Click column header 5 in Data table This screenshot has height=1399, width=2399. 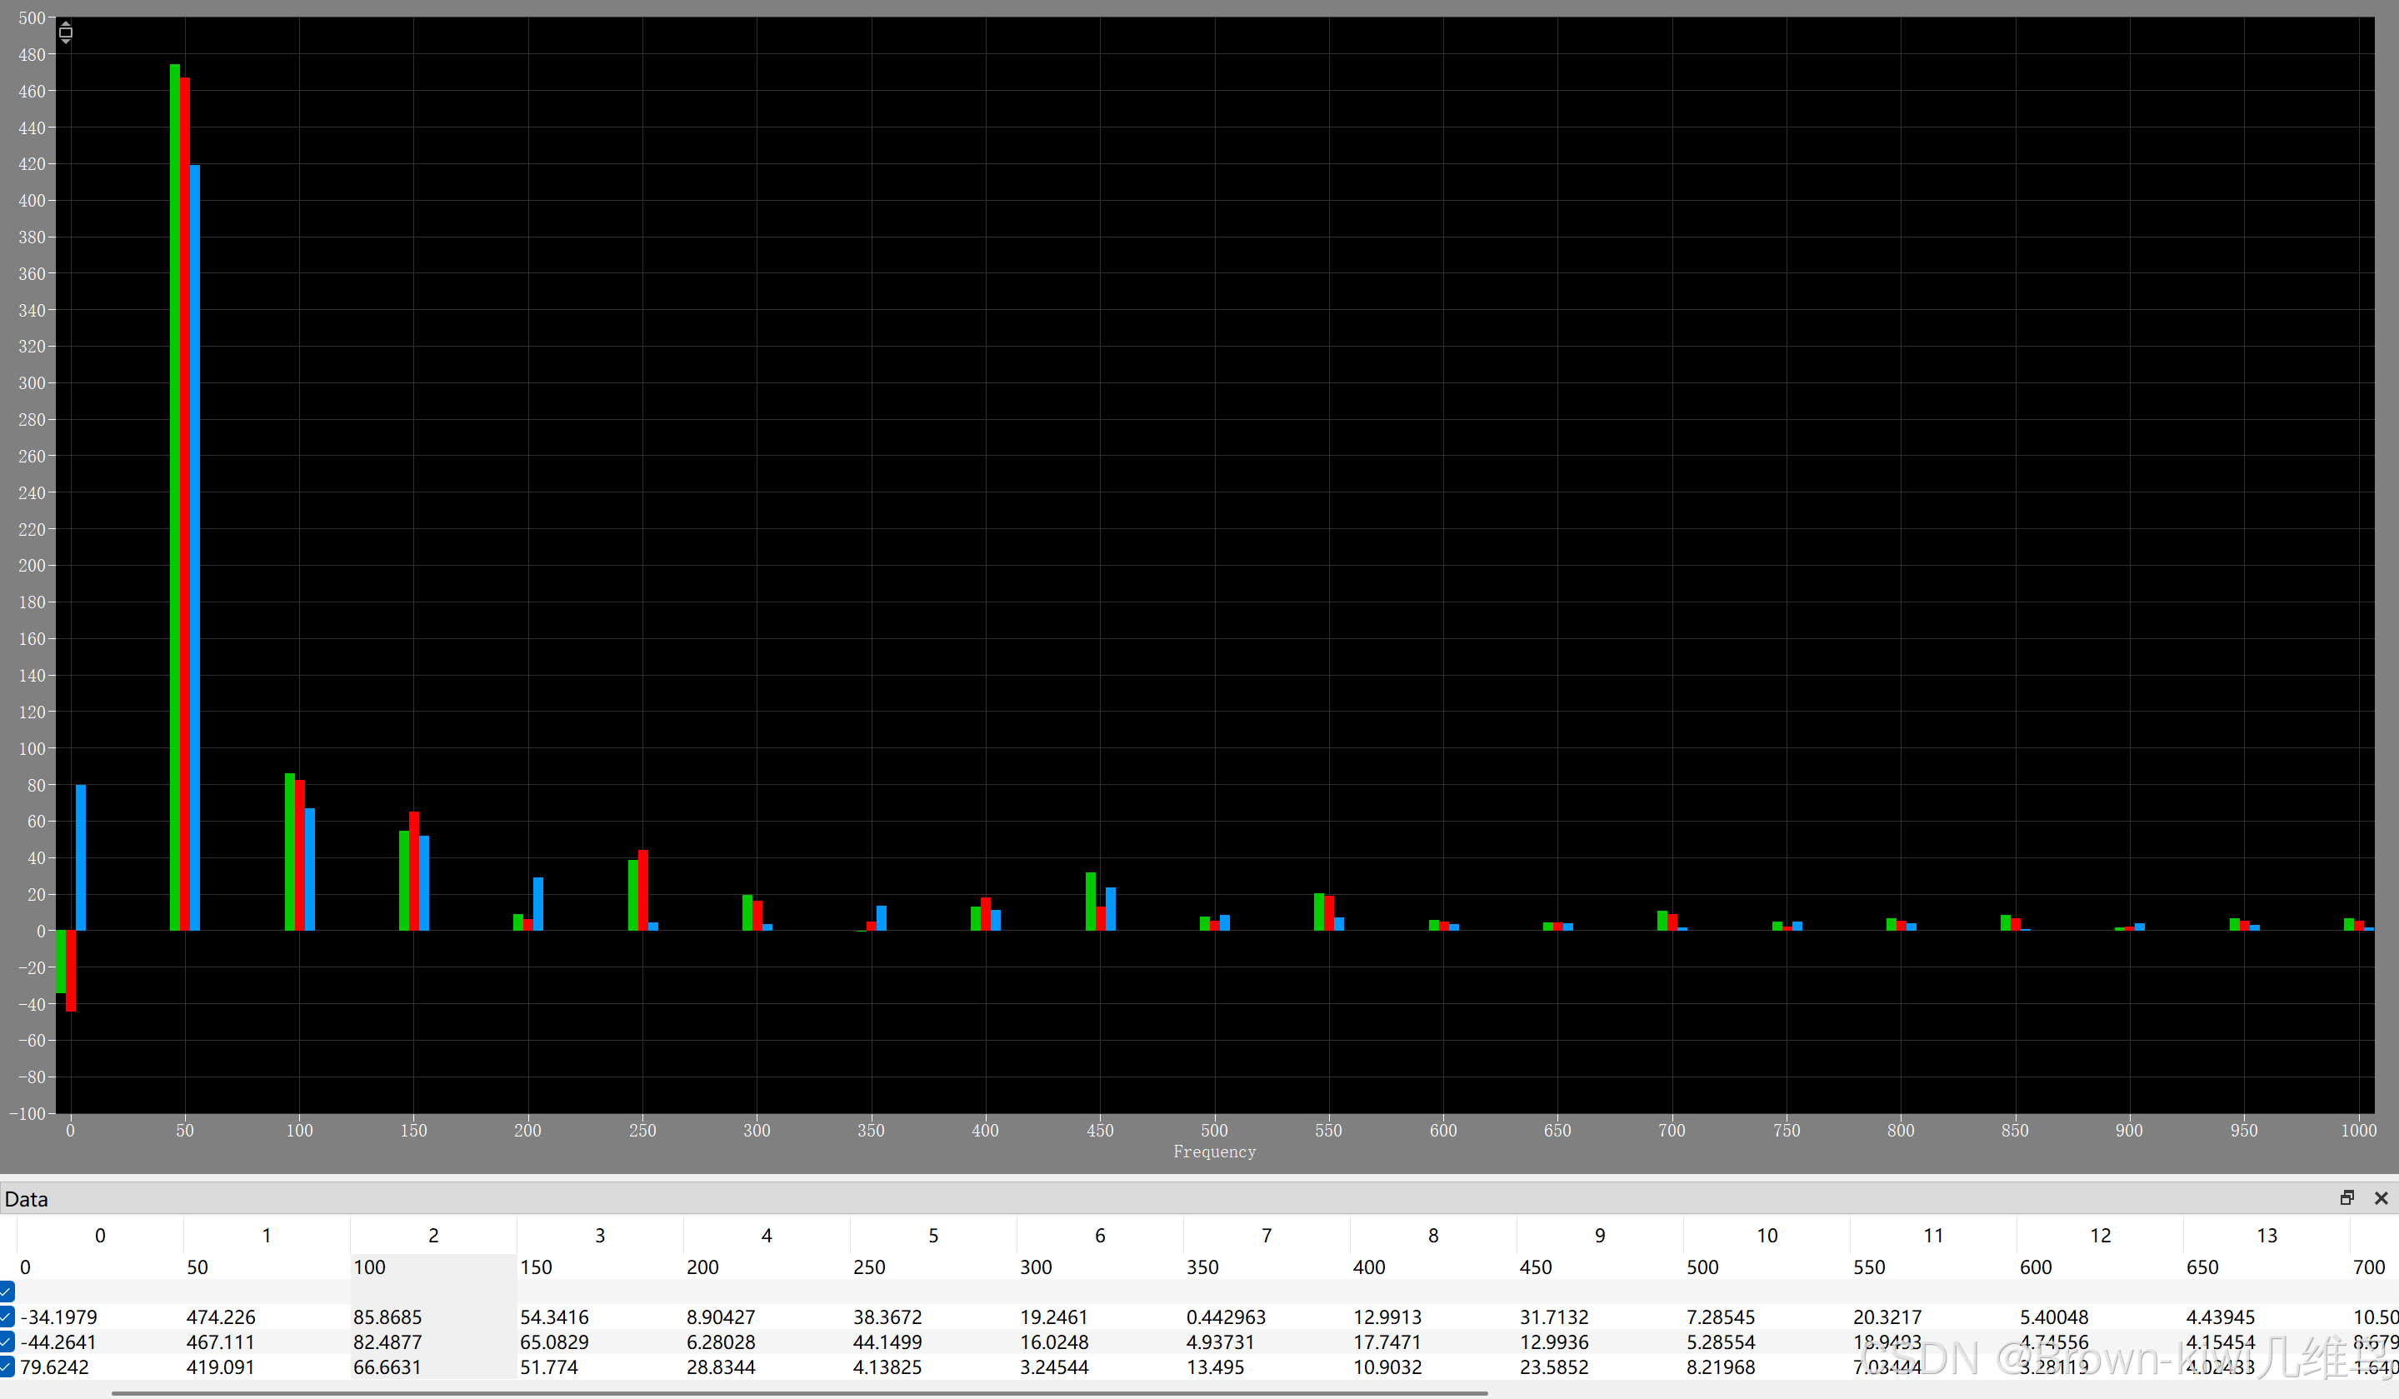tap(933, 1236)
